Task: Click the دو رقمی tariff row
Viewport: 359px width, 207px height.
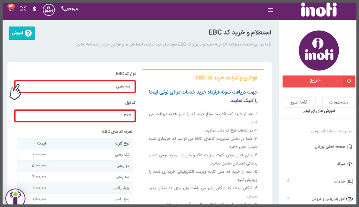Action: 75,166
